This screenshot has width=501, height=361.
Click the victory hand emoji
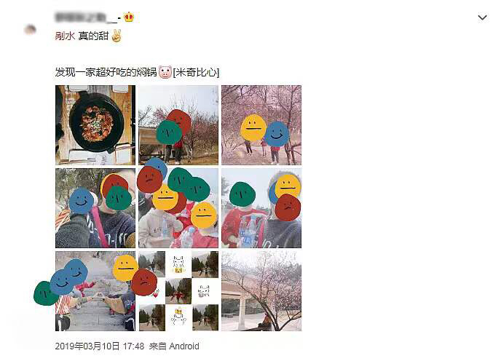[117, 36]
